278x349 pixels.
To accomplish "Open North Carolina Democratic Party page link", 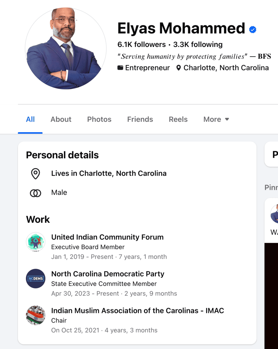I will 108,274.
